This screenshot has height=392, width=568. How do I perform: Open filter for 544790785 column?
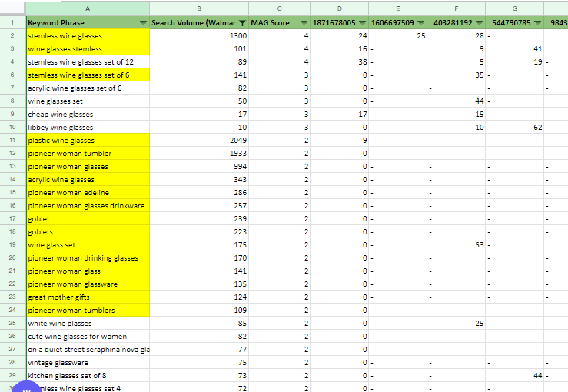point(537,23)
